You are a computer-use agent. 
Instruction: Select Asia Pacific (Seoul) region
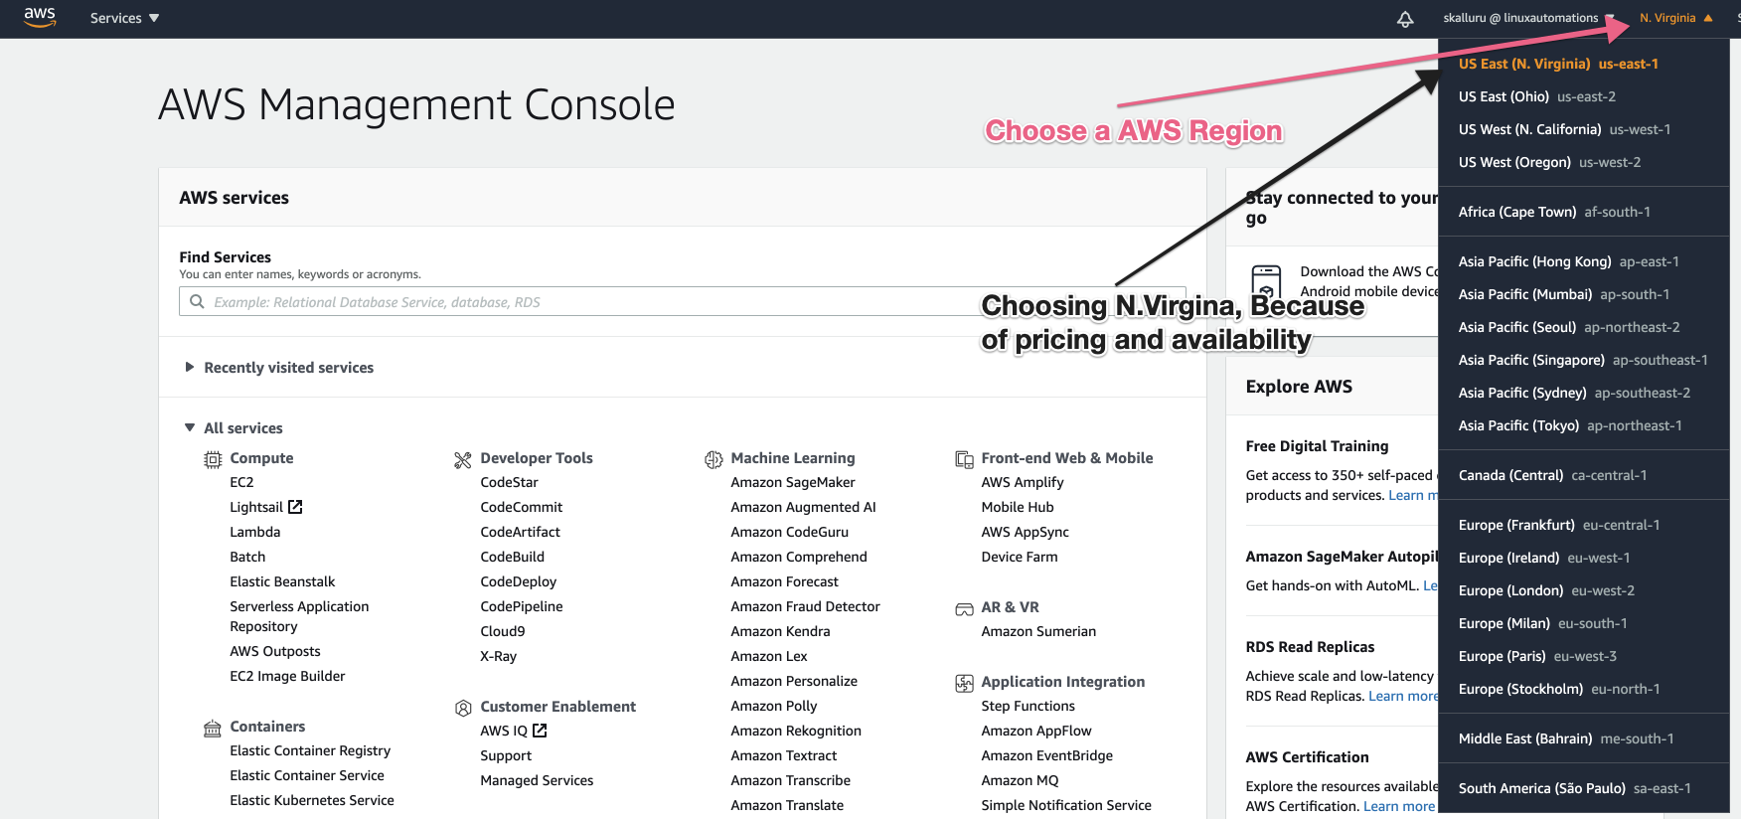(1584, 327)
